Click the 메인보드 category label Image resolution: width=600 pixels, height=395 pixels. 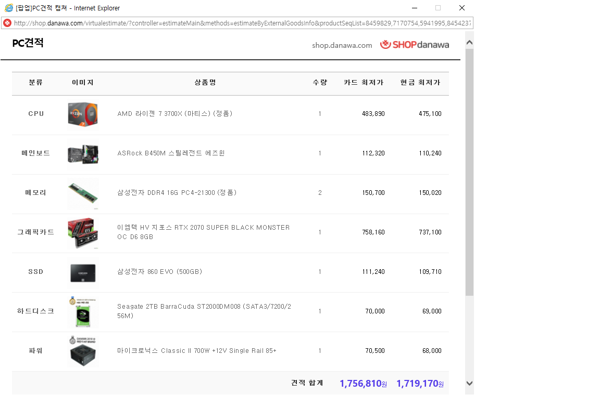[x=36, y=153]
